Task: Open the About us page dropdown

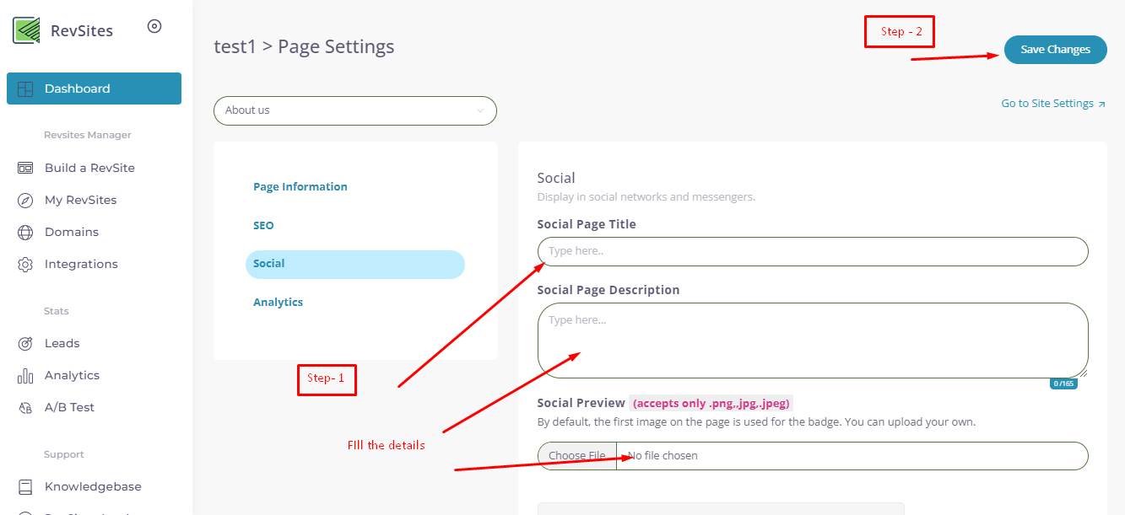Action: 354,110
